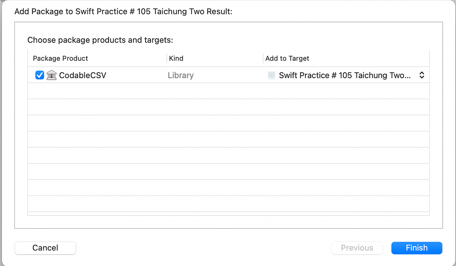Image resolution: width=456 pixels, height=266 pixels.
Task: Select the Library kind label
Action: click(x=180, y=75)
